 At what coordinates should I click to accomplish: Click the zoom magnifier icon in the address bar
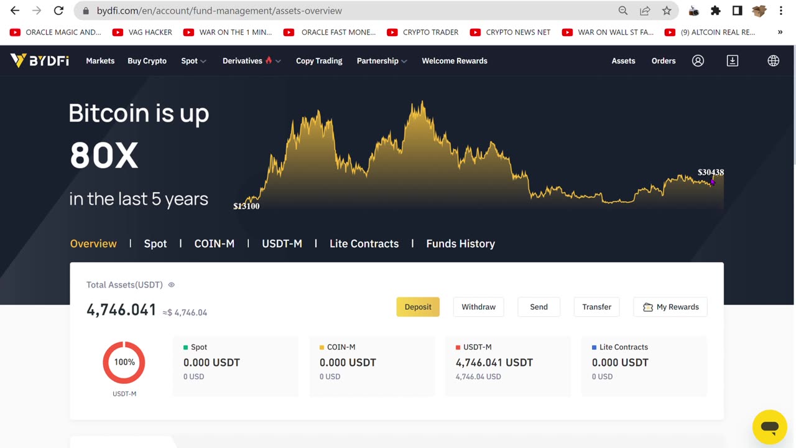coord(623,11)
